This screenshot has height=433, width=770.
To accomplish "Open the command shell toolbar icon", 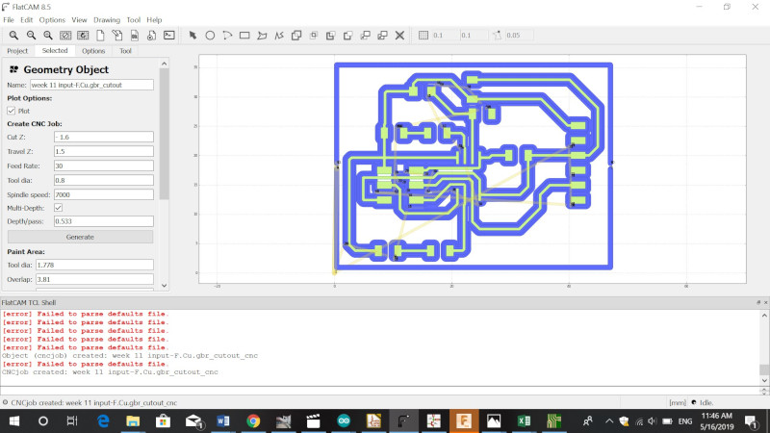I will pos(169,36).
